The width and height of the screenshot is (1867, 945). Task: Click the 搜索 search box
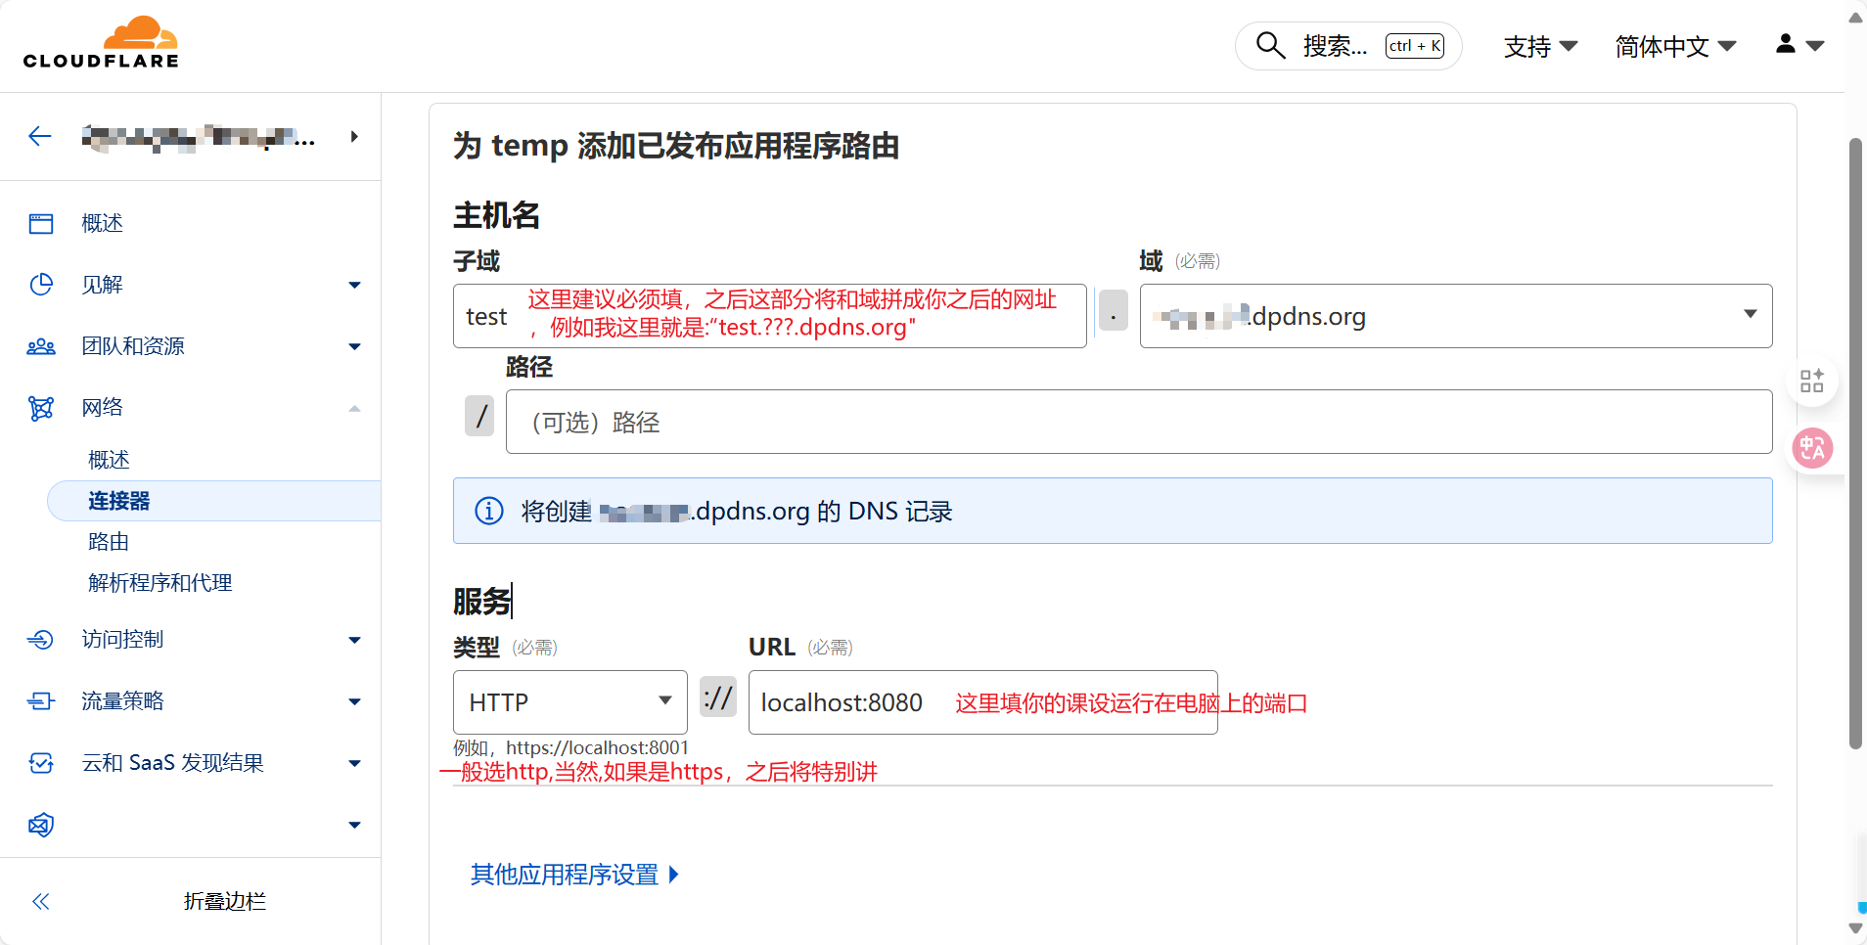coord(1348,46)
